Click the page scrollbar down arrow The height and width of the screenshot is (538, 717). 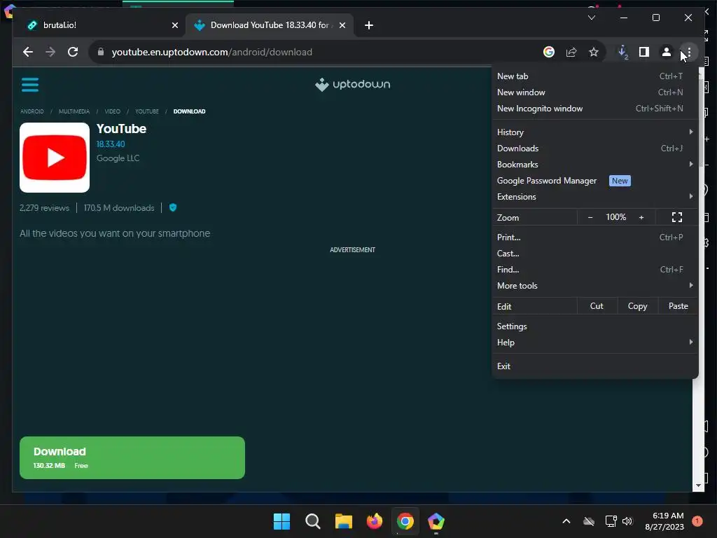[x=698, y=485]
